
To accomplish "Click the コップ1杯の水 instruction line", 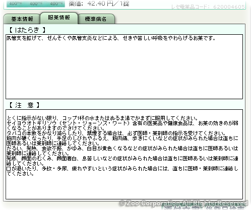I will click(103, 118).
